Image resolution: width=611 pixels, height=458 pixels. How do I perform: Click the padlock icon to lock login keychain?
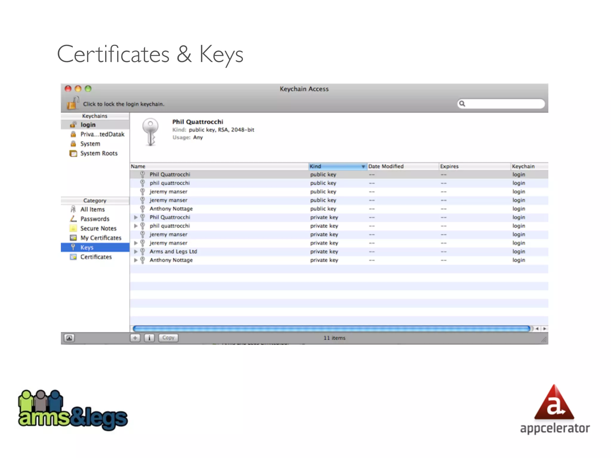[x=72, y=103]
